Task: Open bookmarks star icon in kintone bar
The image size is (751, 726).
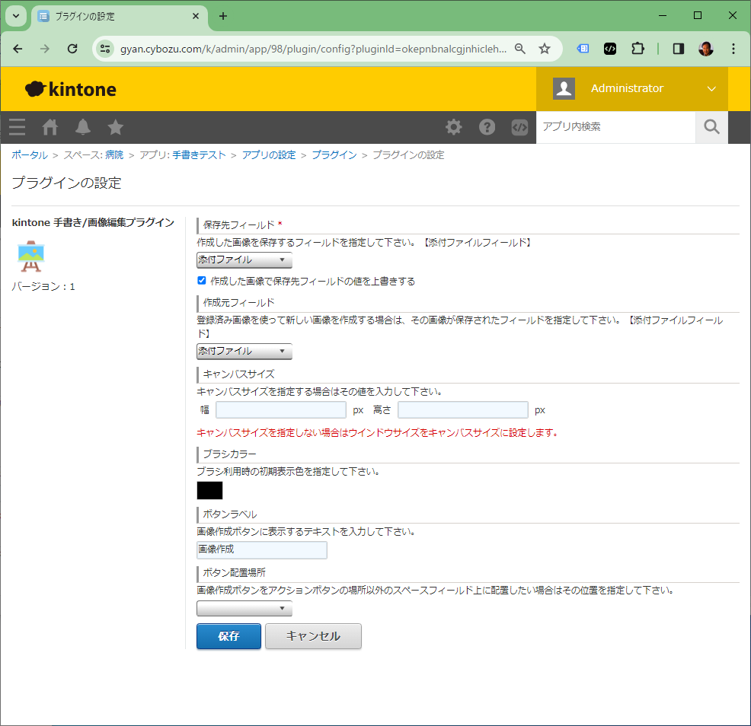Action: point(116,127)
